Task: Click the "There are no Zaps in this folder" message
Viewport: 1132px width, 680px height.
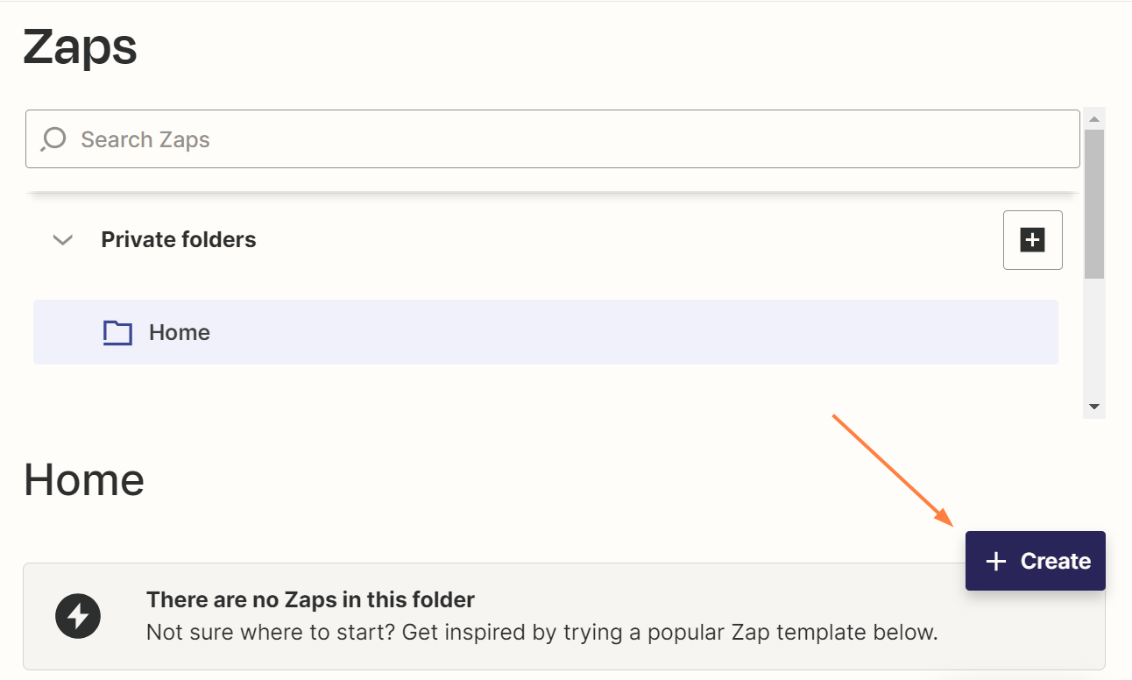Action: click(x=310, y=600)
